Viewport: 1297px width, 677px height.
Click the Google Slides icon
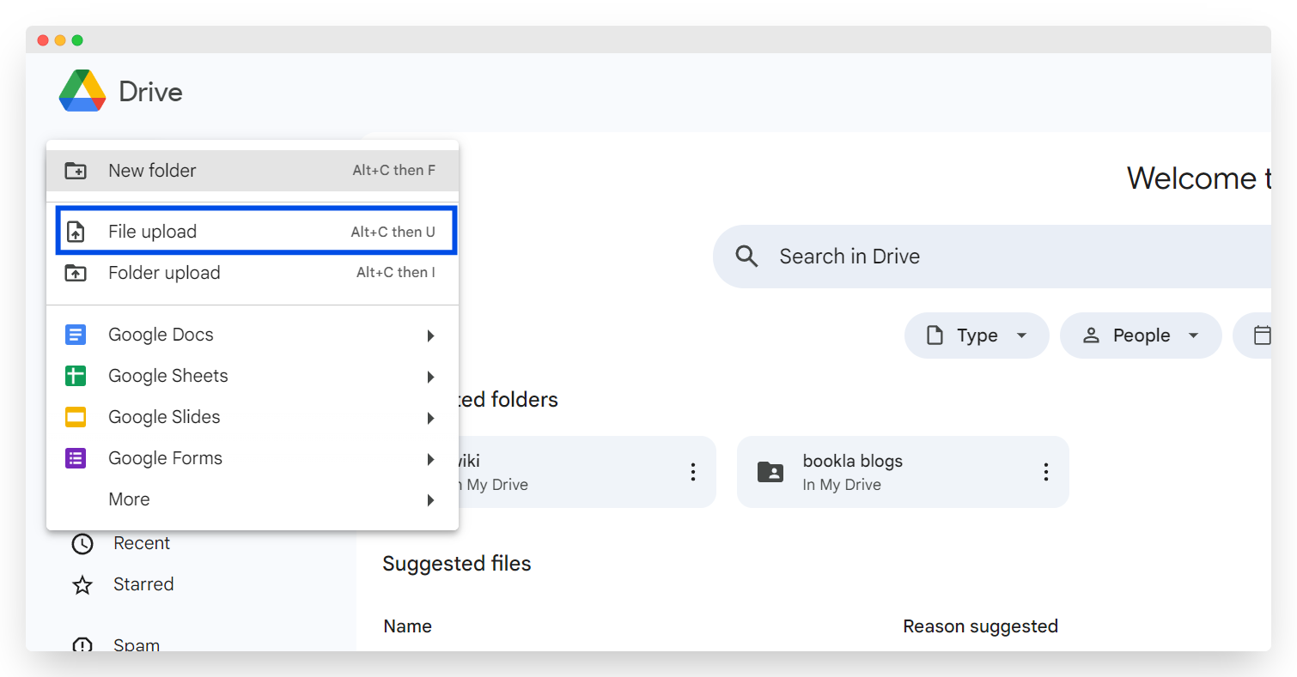(76, 417)
